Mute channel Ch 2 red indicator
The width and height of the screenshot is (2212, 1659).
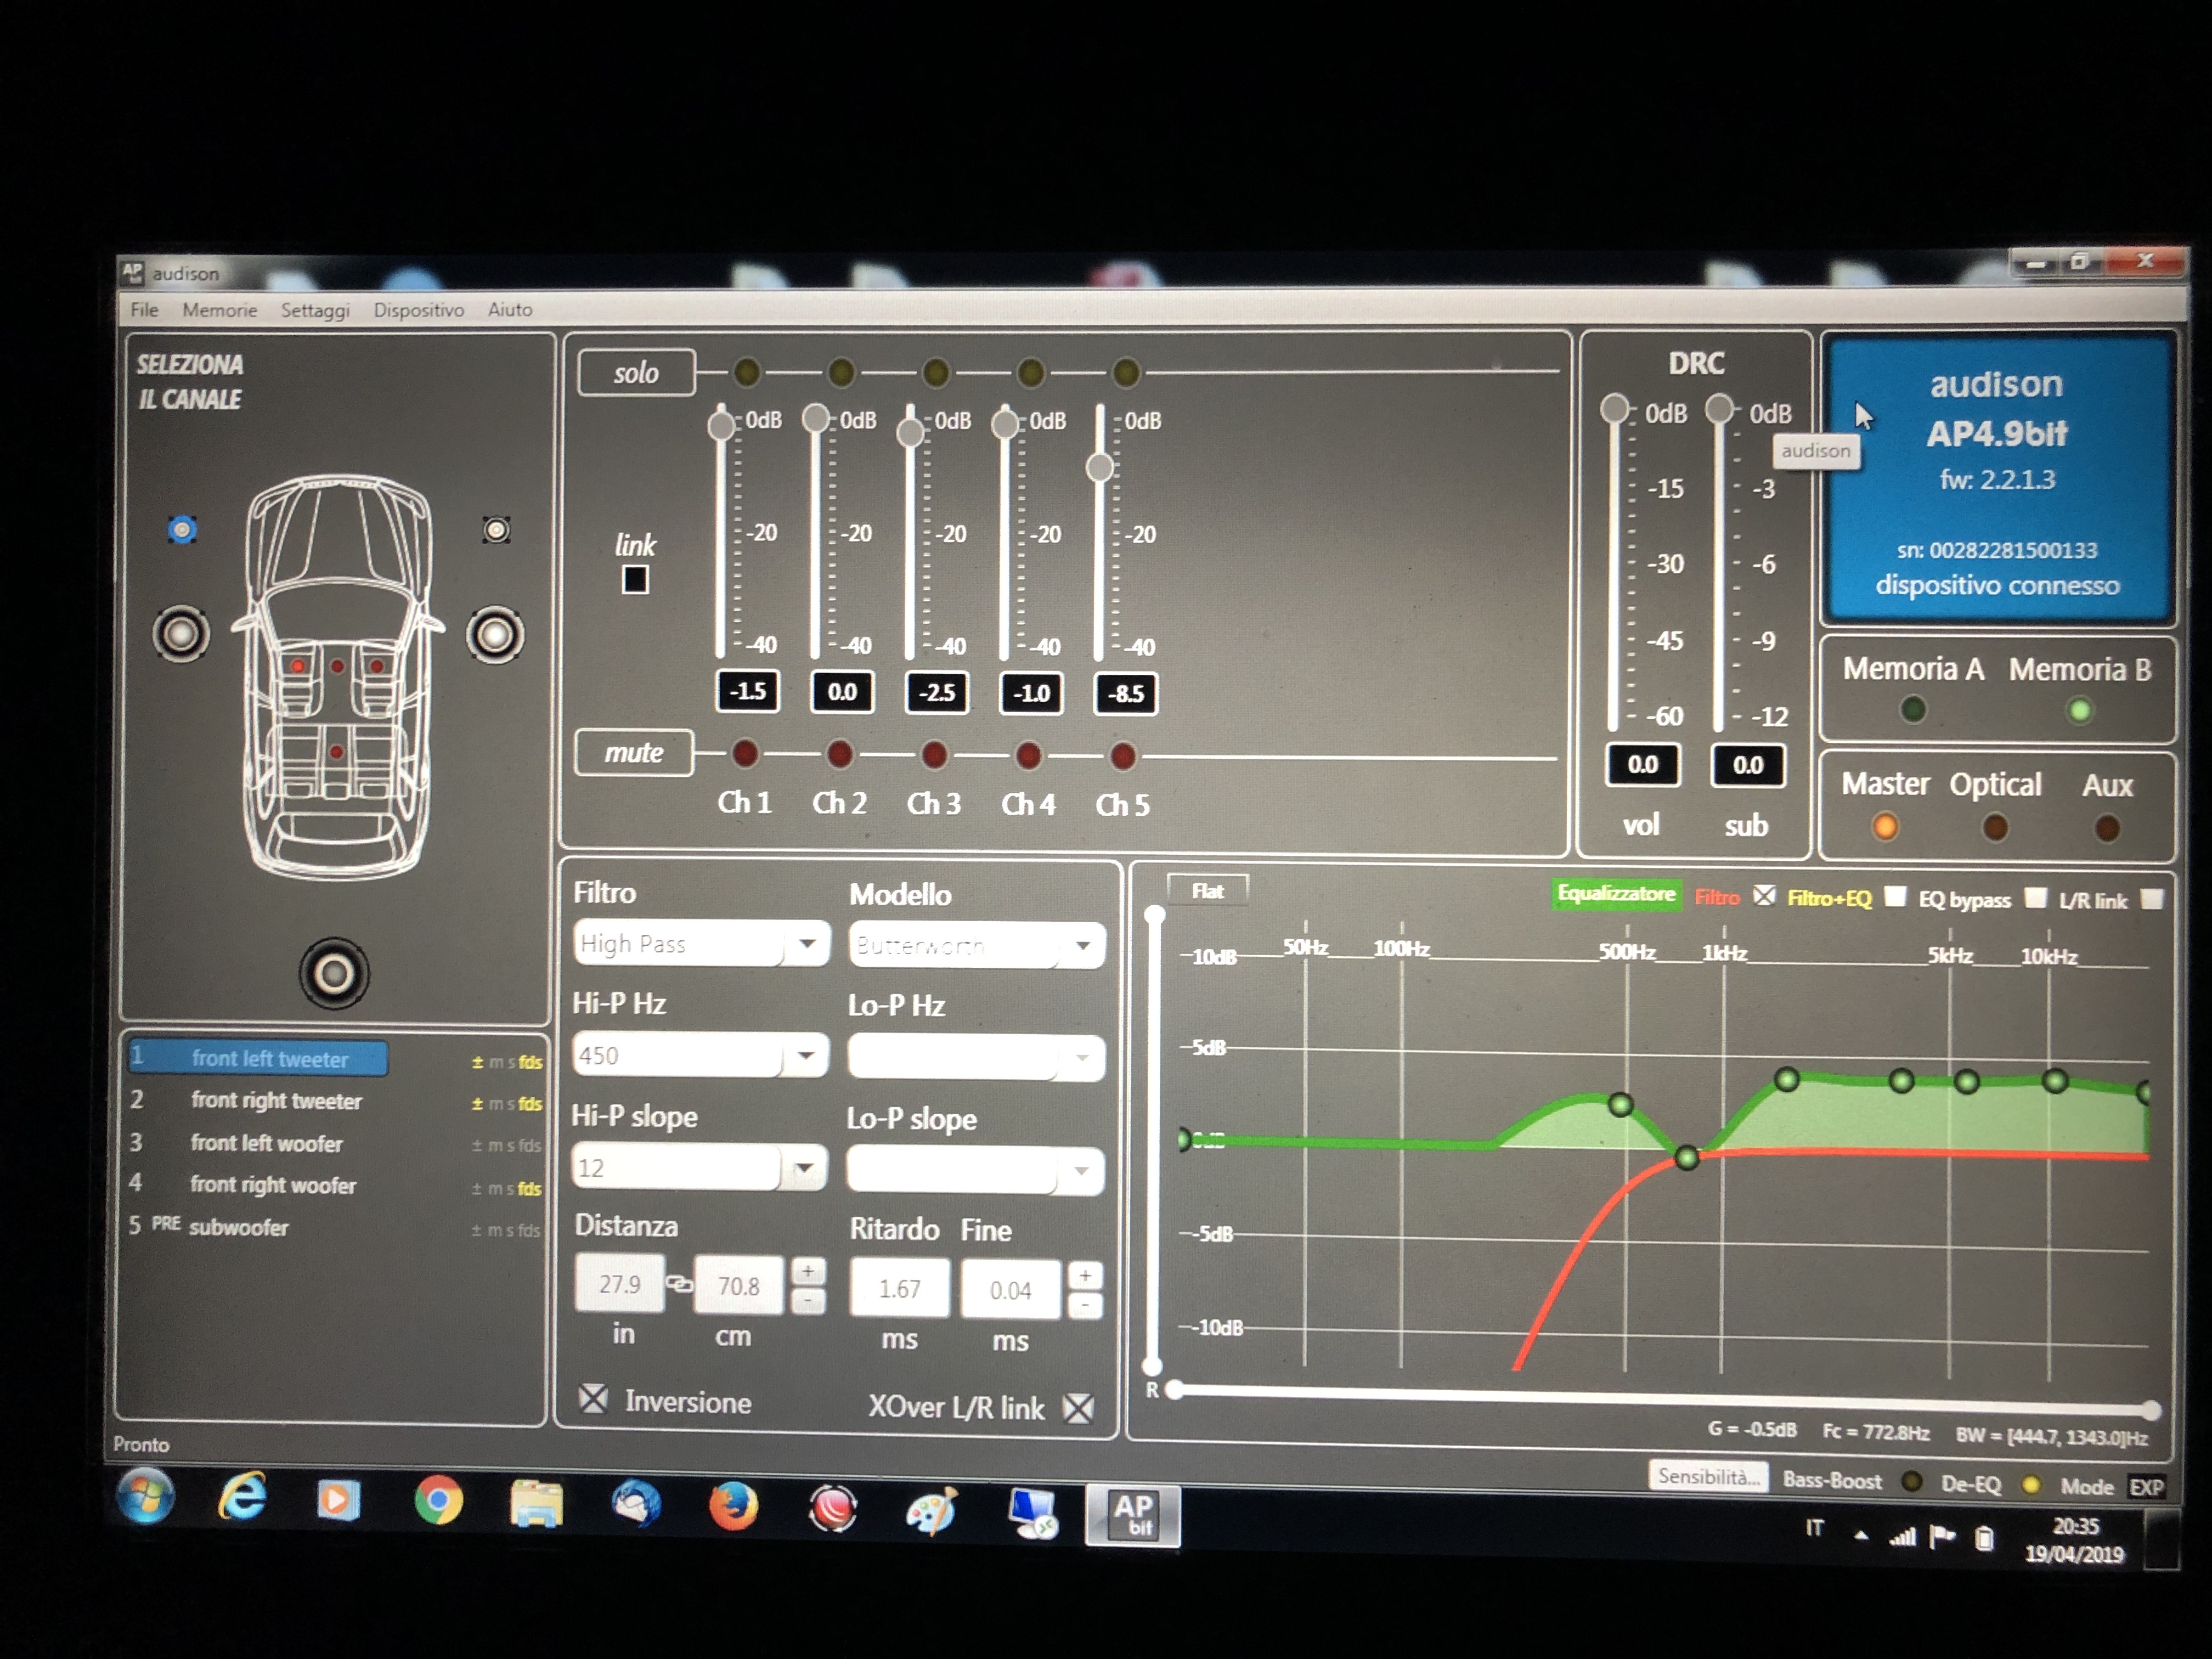coord(840,754)
